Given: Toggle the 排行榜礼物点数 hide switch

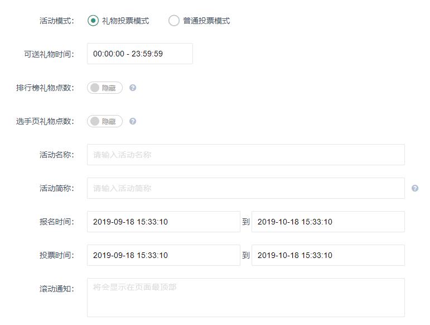Looking at the screenshot, I should (104, 88).
